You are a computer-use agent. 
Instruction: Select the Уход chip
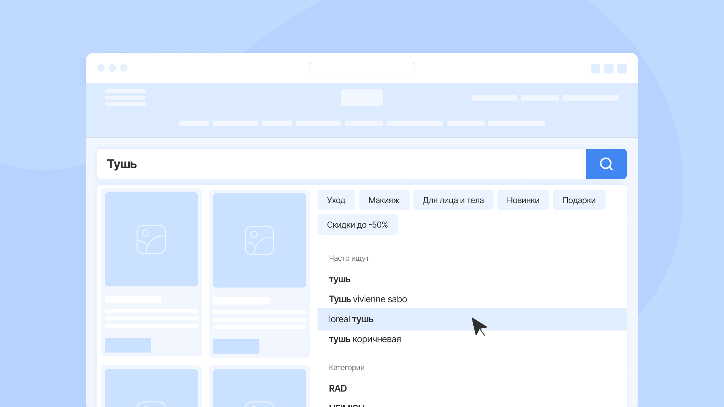click(x=336, y=200)
